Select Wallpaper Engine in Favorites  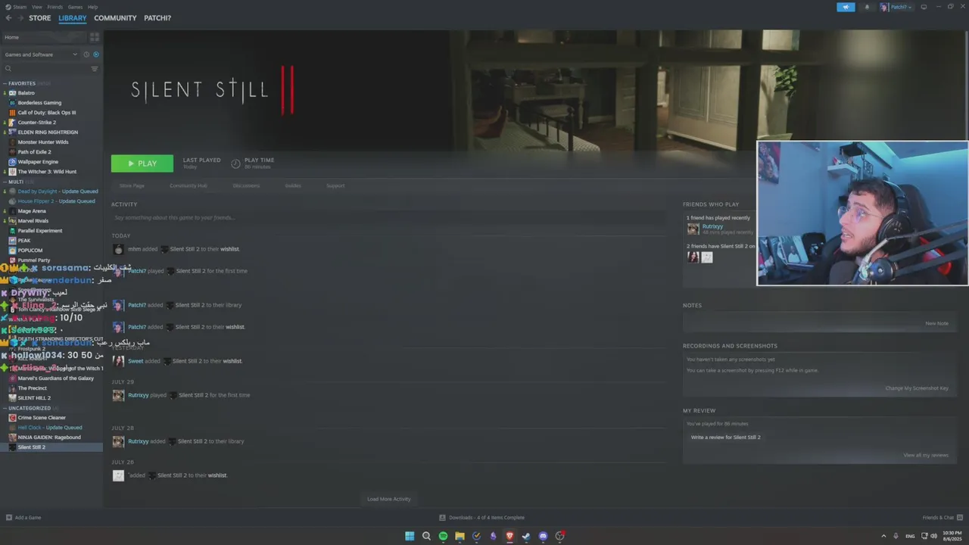pos(38,162)
